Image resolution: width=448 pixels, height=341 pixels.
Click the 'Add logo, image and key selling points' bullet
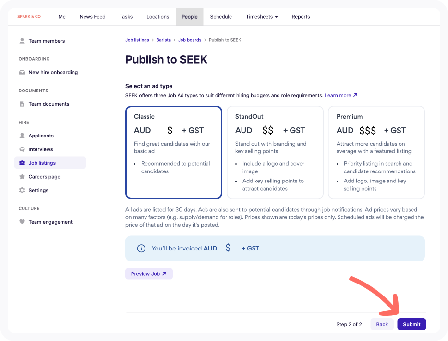tap(375, 184)
